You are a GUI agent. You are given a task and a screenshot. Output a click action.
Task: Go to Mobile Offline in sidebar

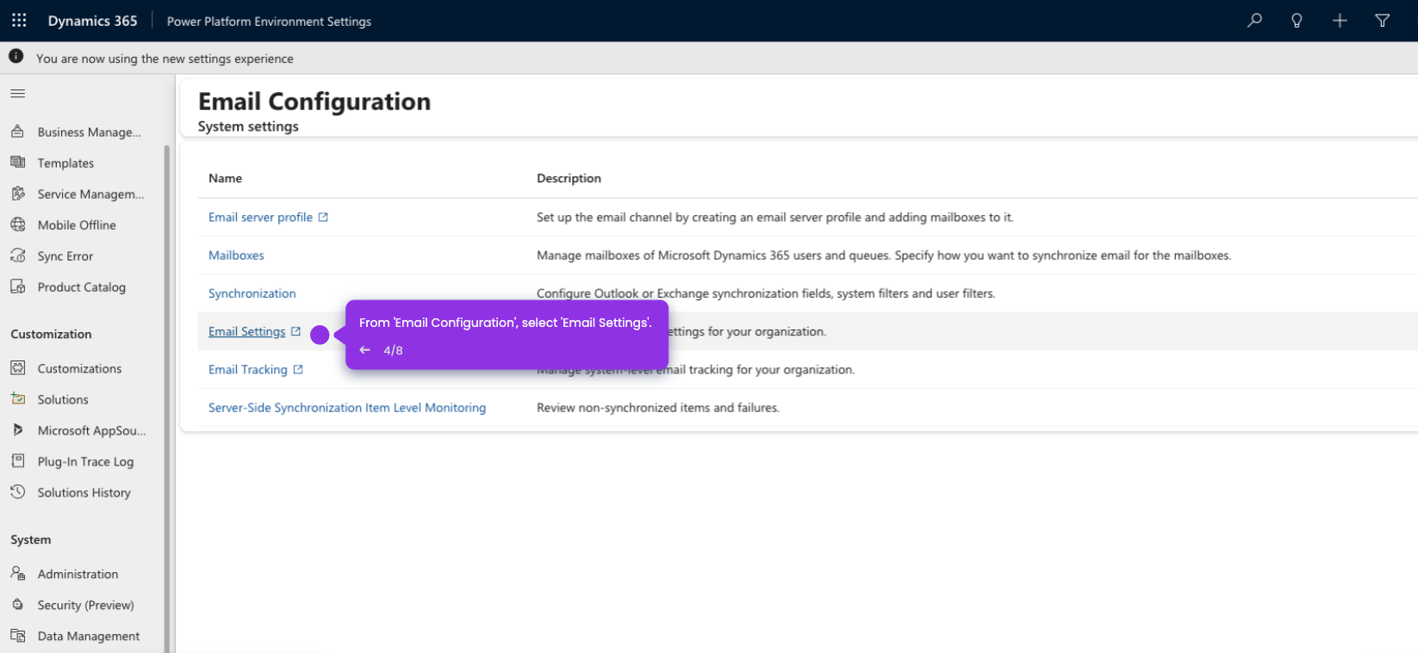coord(77,225)
